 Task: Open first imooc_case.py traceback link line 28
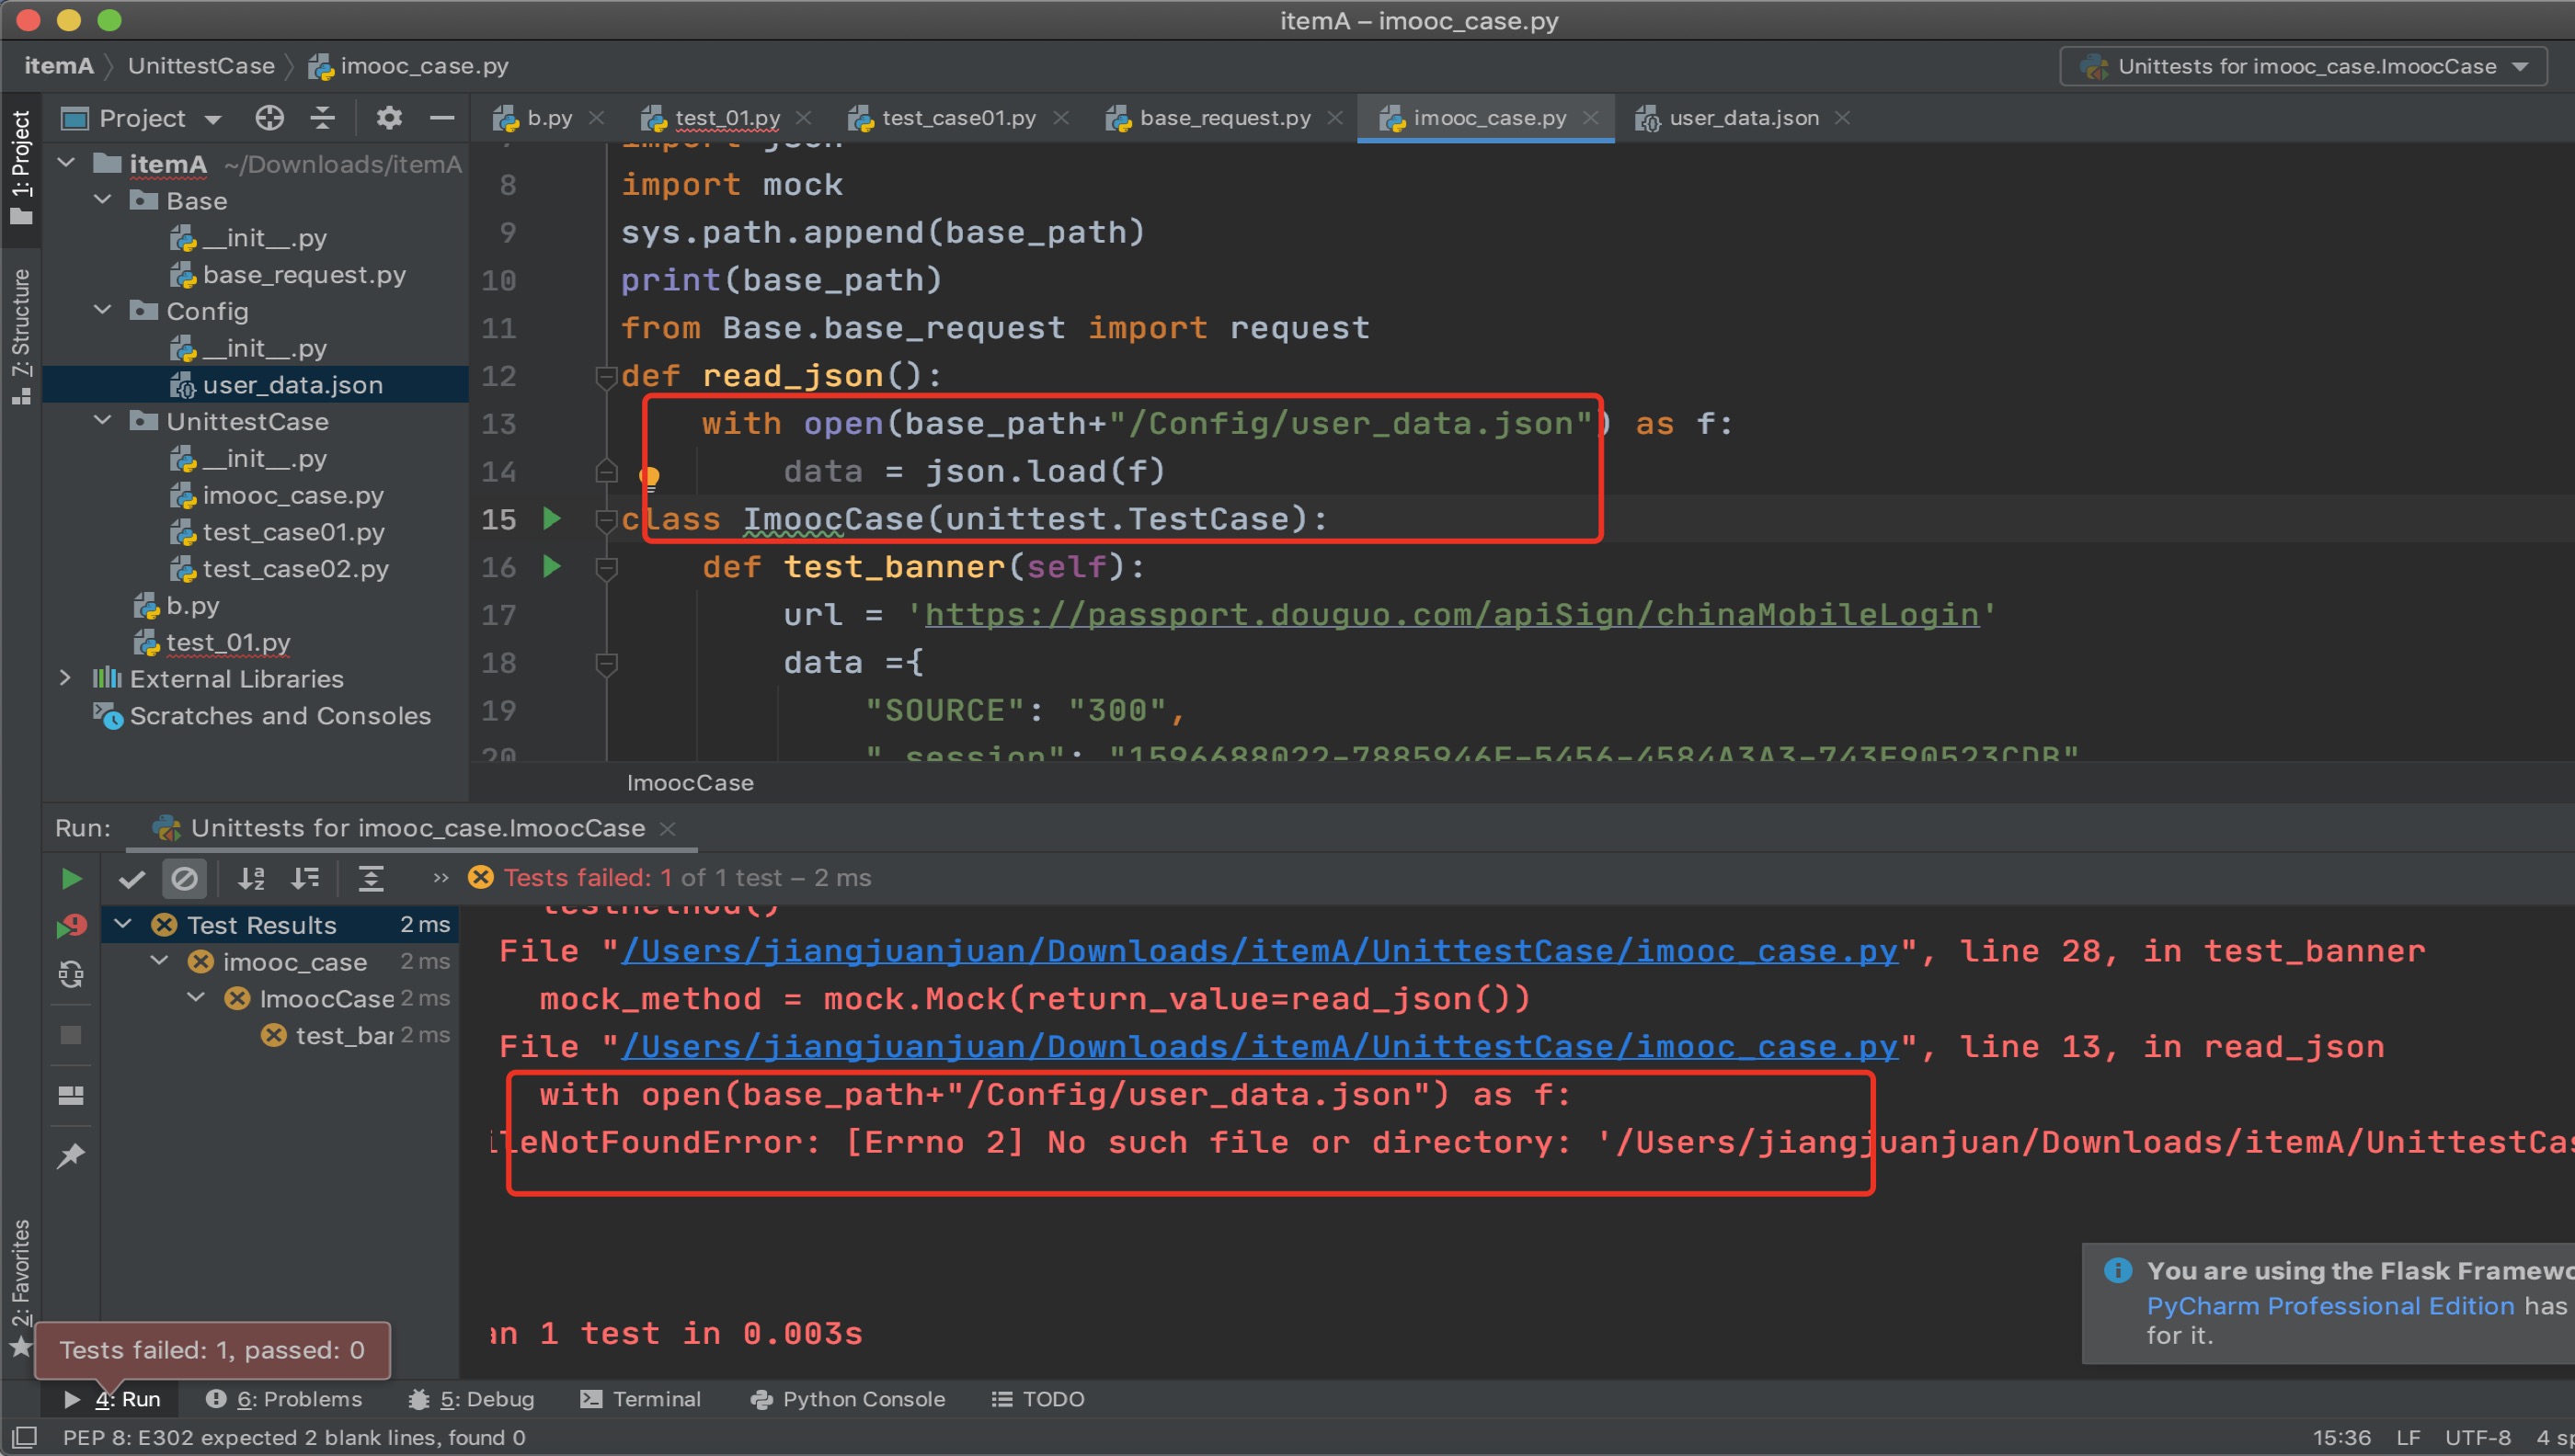pyautogui.click(x=1260, y=951)
